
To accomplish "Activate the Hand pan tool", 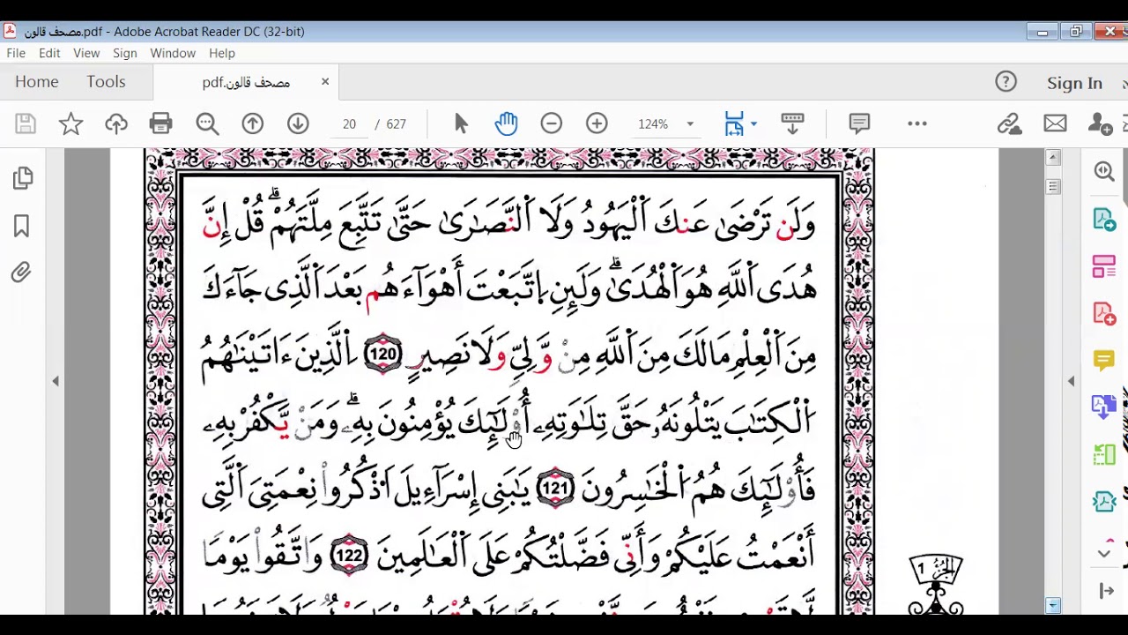I will pos(506,124).
